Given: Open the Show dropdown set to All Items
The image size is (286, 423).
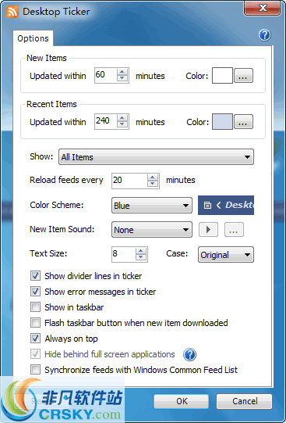Looking at the screenshot, I should [x=156, y=157].
